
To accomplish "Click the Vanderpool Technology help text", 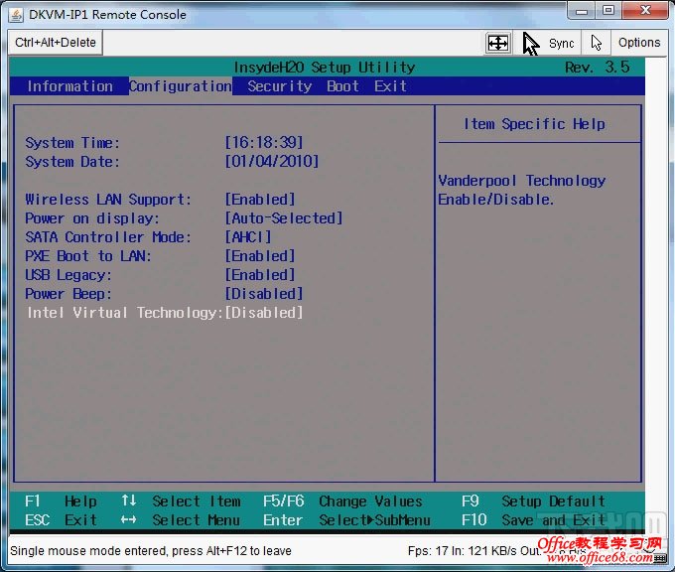I will (522, 190).
